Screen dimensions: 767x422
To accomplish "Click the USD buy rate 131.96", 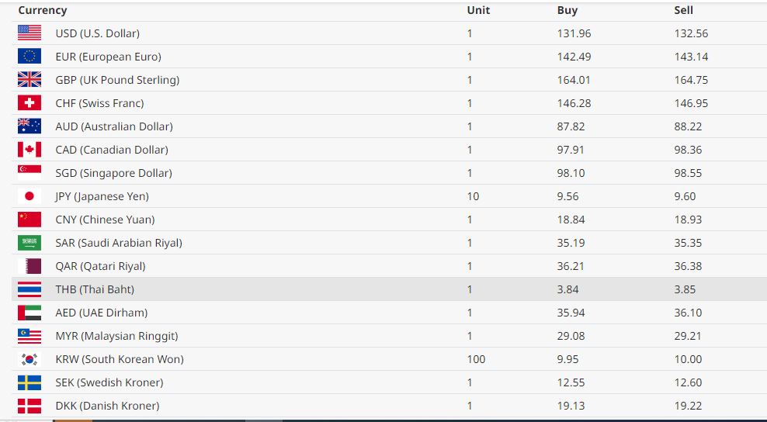I will pyautogui.click(x=574, y=33).
